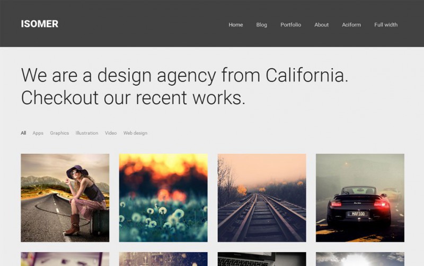Open the black sports car thumbnail
The height and width of the screenshot is (266, 424).
360,198
